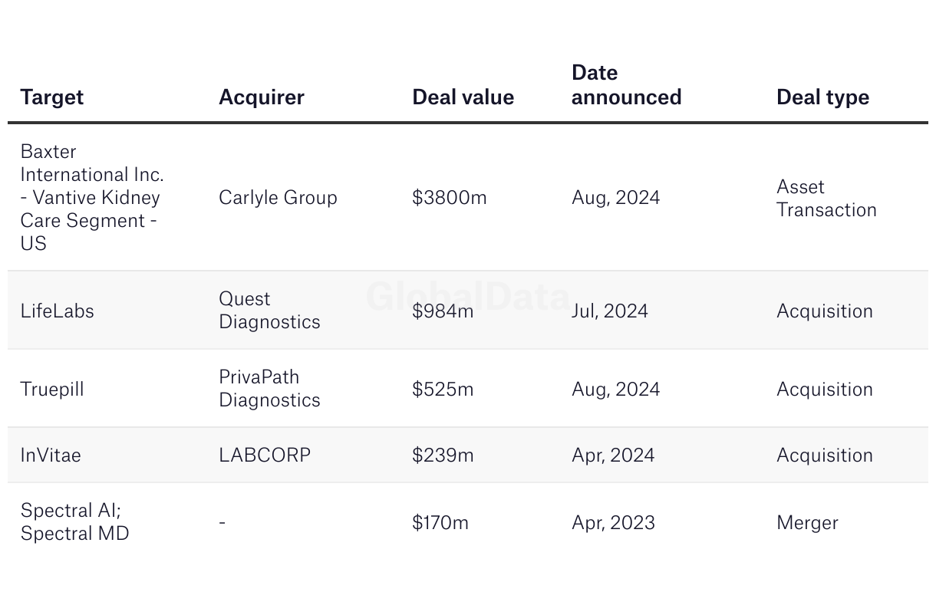Click the Carlyle Group acquirer name
This screenshot has height=592, width=936.
[278, 198]
